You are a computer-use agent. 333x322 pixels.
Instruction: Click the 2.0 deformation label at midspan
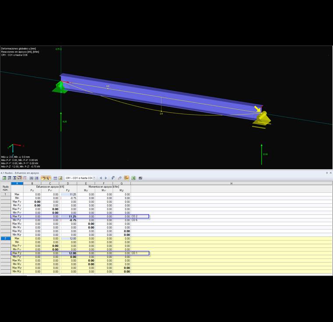pyautogui.click(x=161, y=113)
